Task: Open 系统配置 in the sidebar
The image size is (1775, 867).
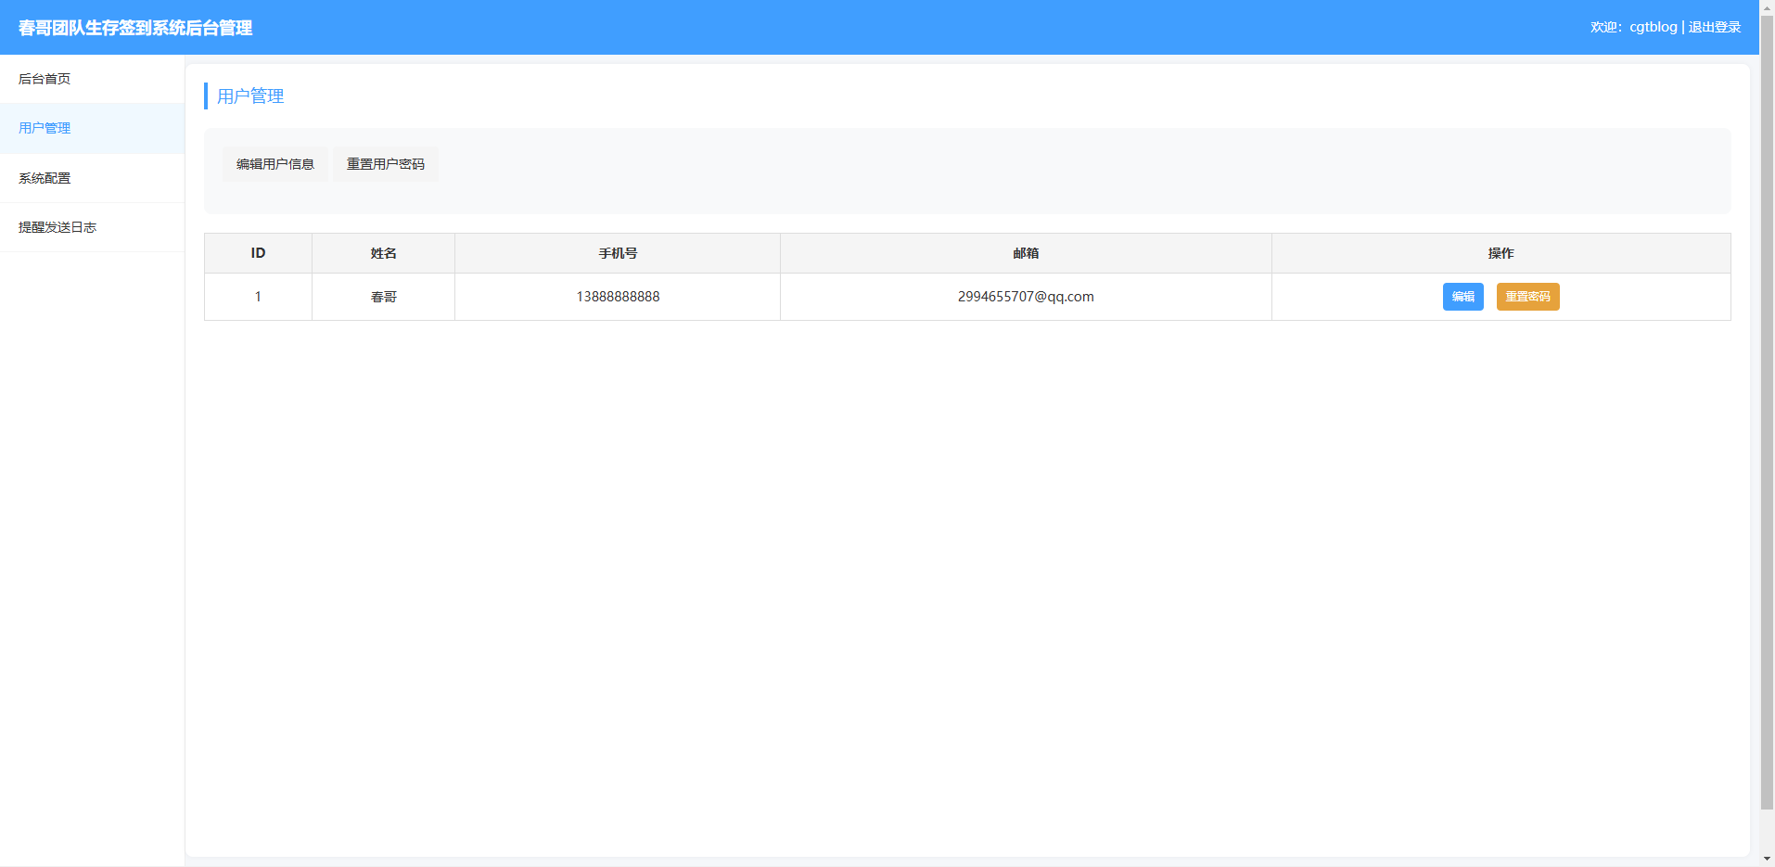Action: [x=45, y=178]
